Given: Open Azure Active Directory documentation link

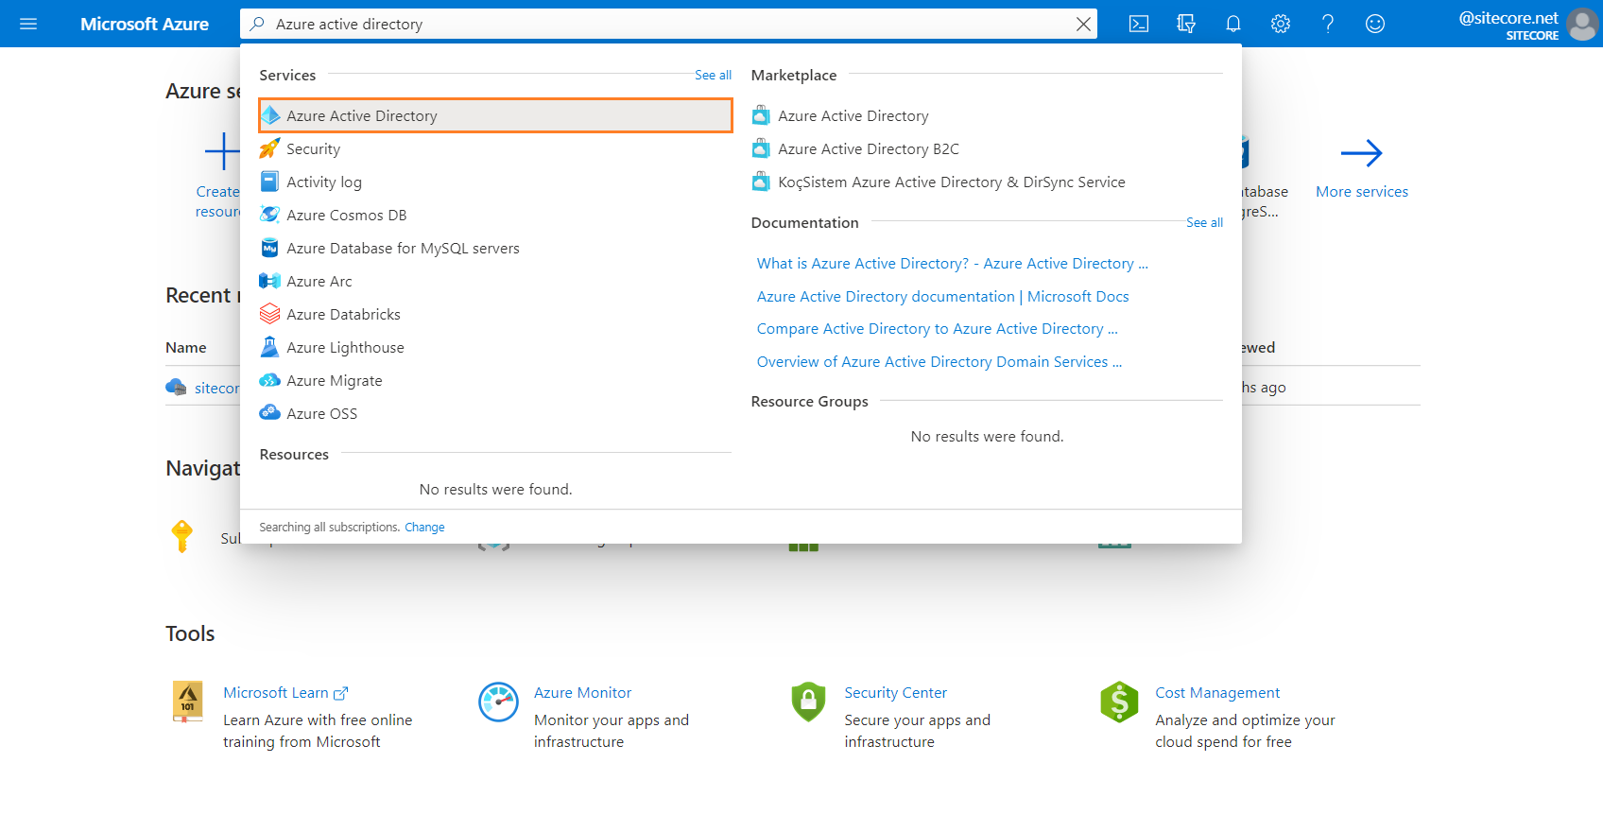Looking at the screenshot, I should (x=942, y=296).
